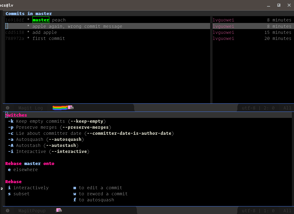The image size is (294, 214).
Task: Click the --autosquash argument text
Action: pyautogui.click(x=65, y=139)
